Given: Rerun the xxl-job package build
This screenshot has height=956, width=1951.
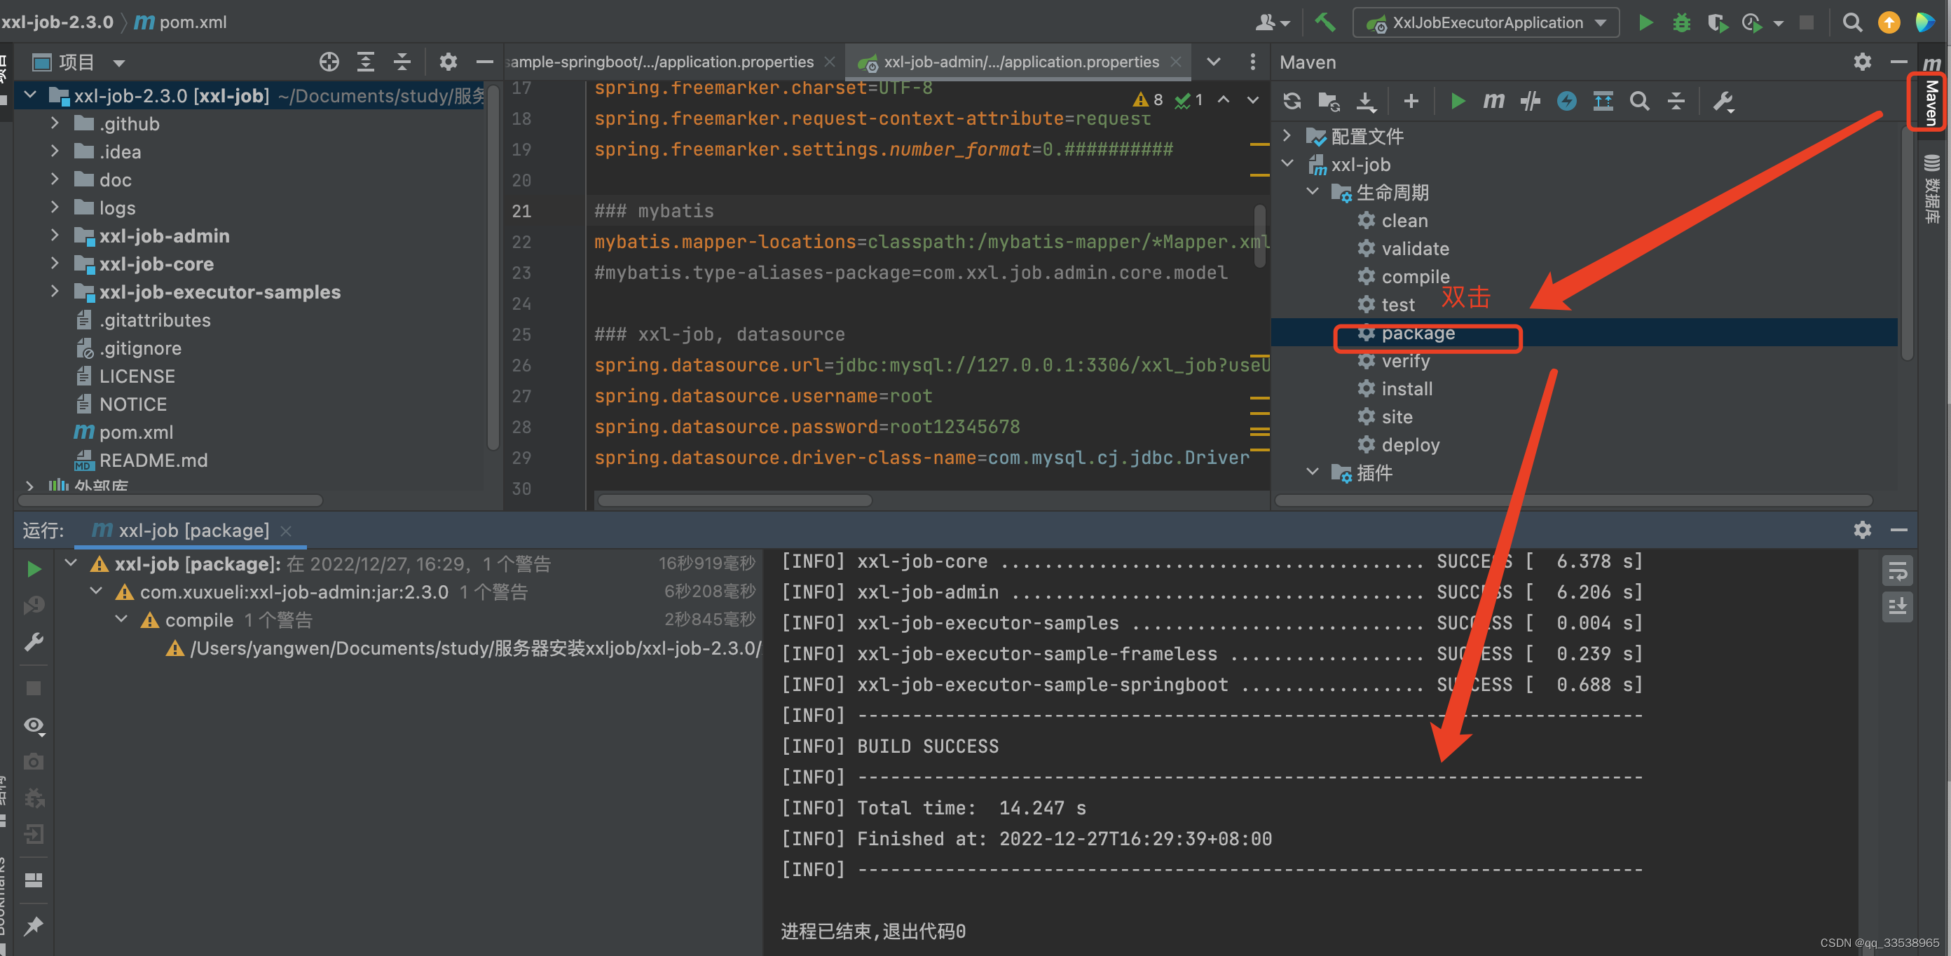Looking at the screenshot, I should (34, 570).
